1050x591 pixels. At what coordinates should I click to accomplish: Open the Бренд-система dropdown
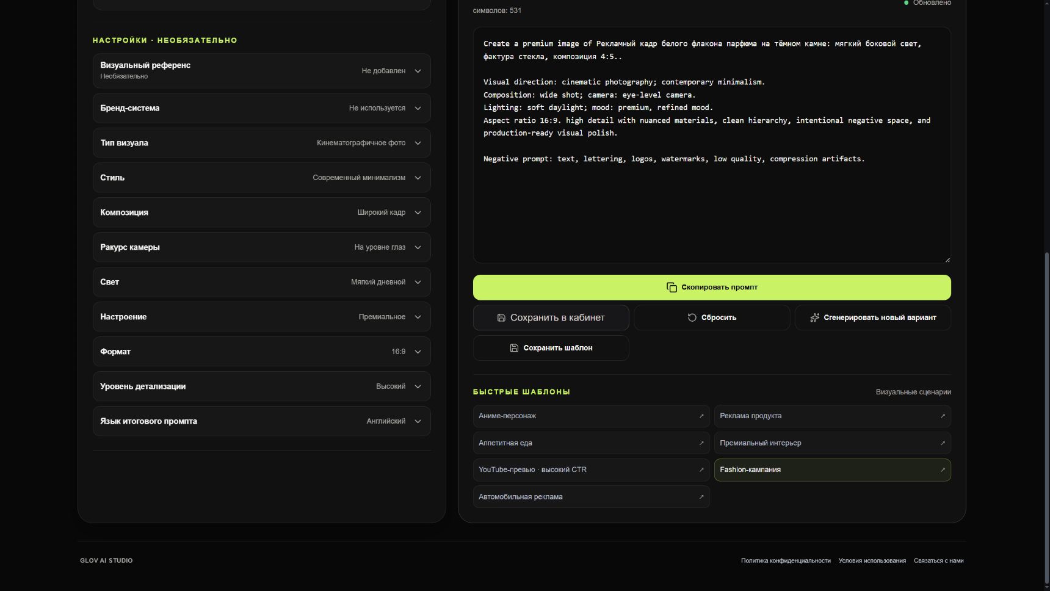(261, 108)
